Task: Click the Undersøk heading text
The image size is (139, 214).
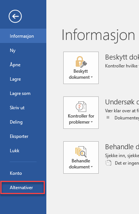Action: [122, 102]
